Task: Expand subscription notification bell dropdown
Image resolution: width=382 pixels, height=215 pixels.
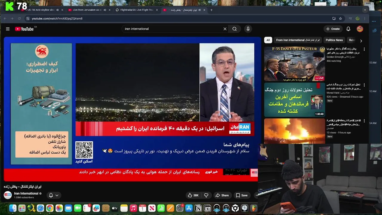Action: [x=54, y=195]
